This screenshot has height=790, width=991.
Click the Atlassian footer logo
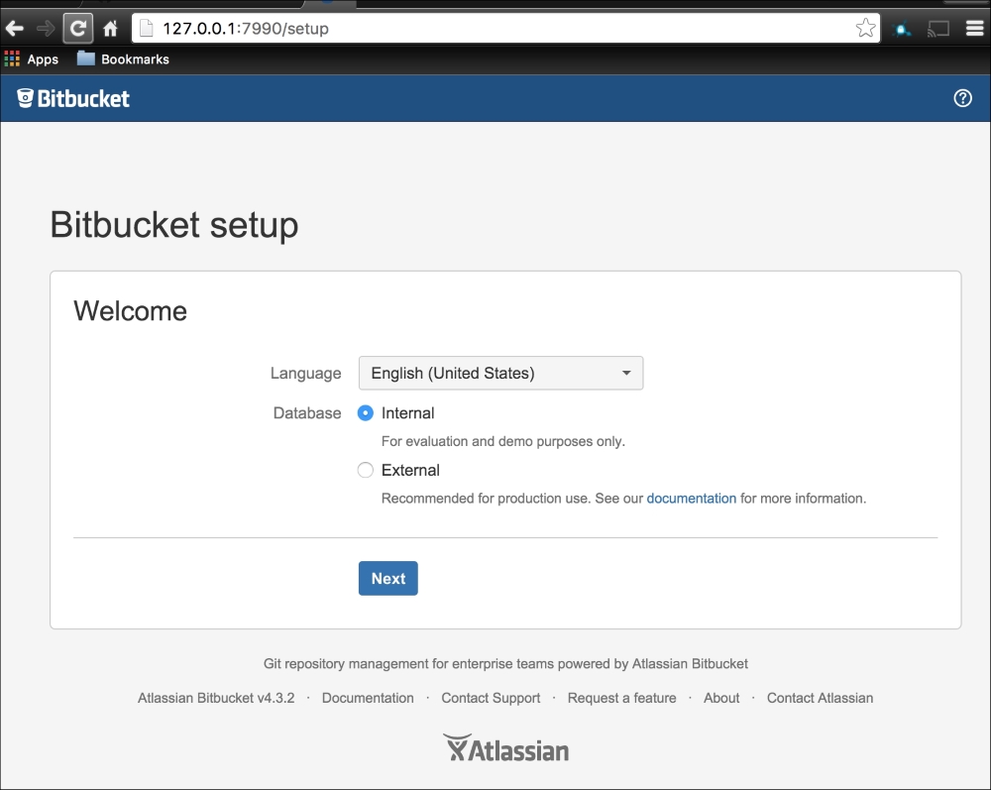(x=505, y=748)
